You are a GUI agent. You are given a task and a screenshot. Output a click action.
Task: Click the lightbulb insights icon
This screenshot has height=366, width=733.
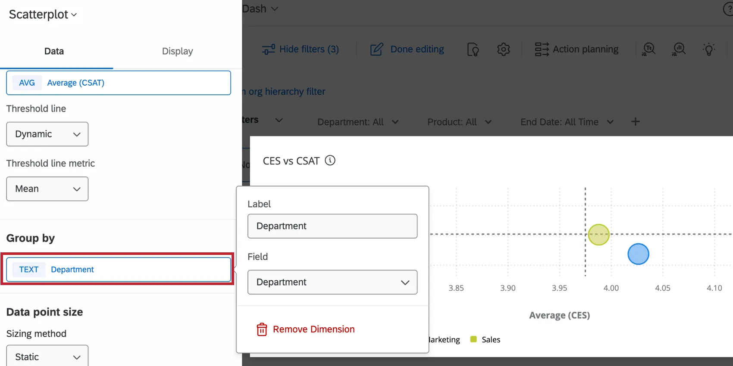click(708, 50)
